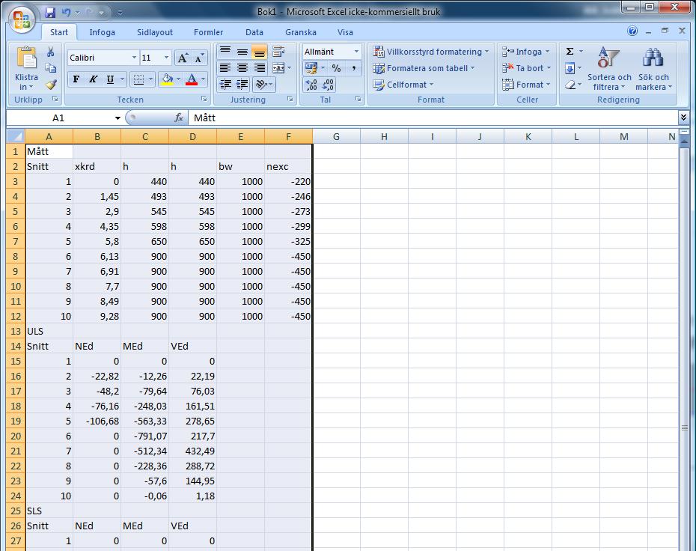
Task: Open the font name dropdown (Calibri)
Action: point(134,58)
